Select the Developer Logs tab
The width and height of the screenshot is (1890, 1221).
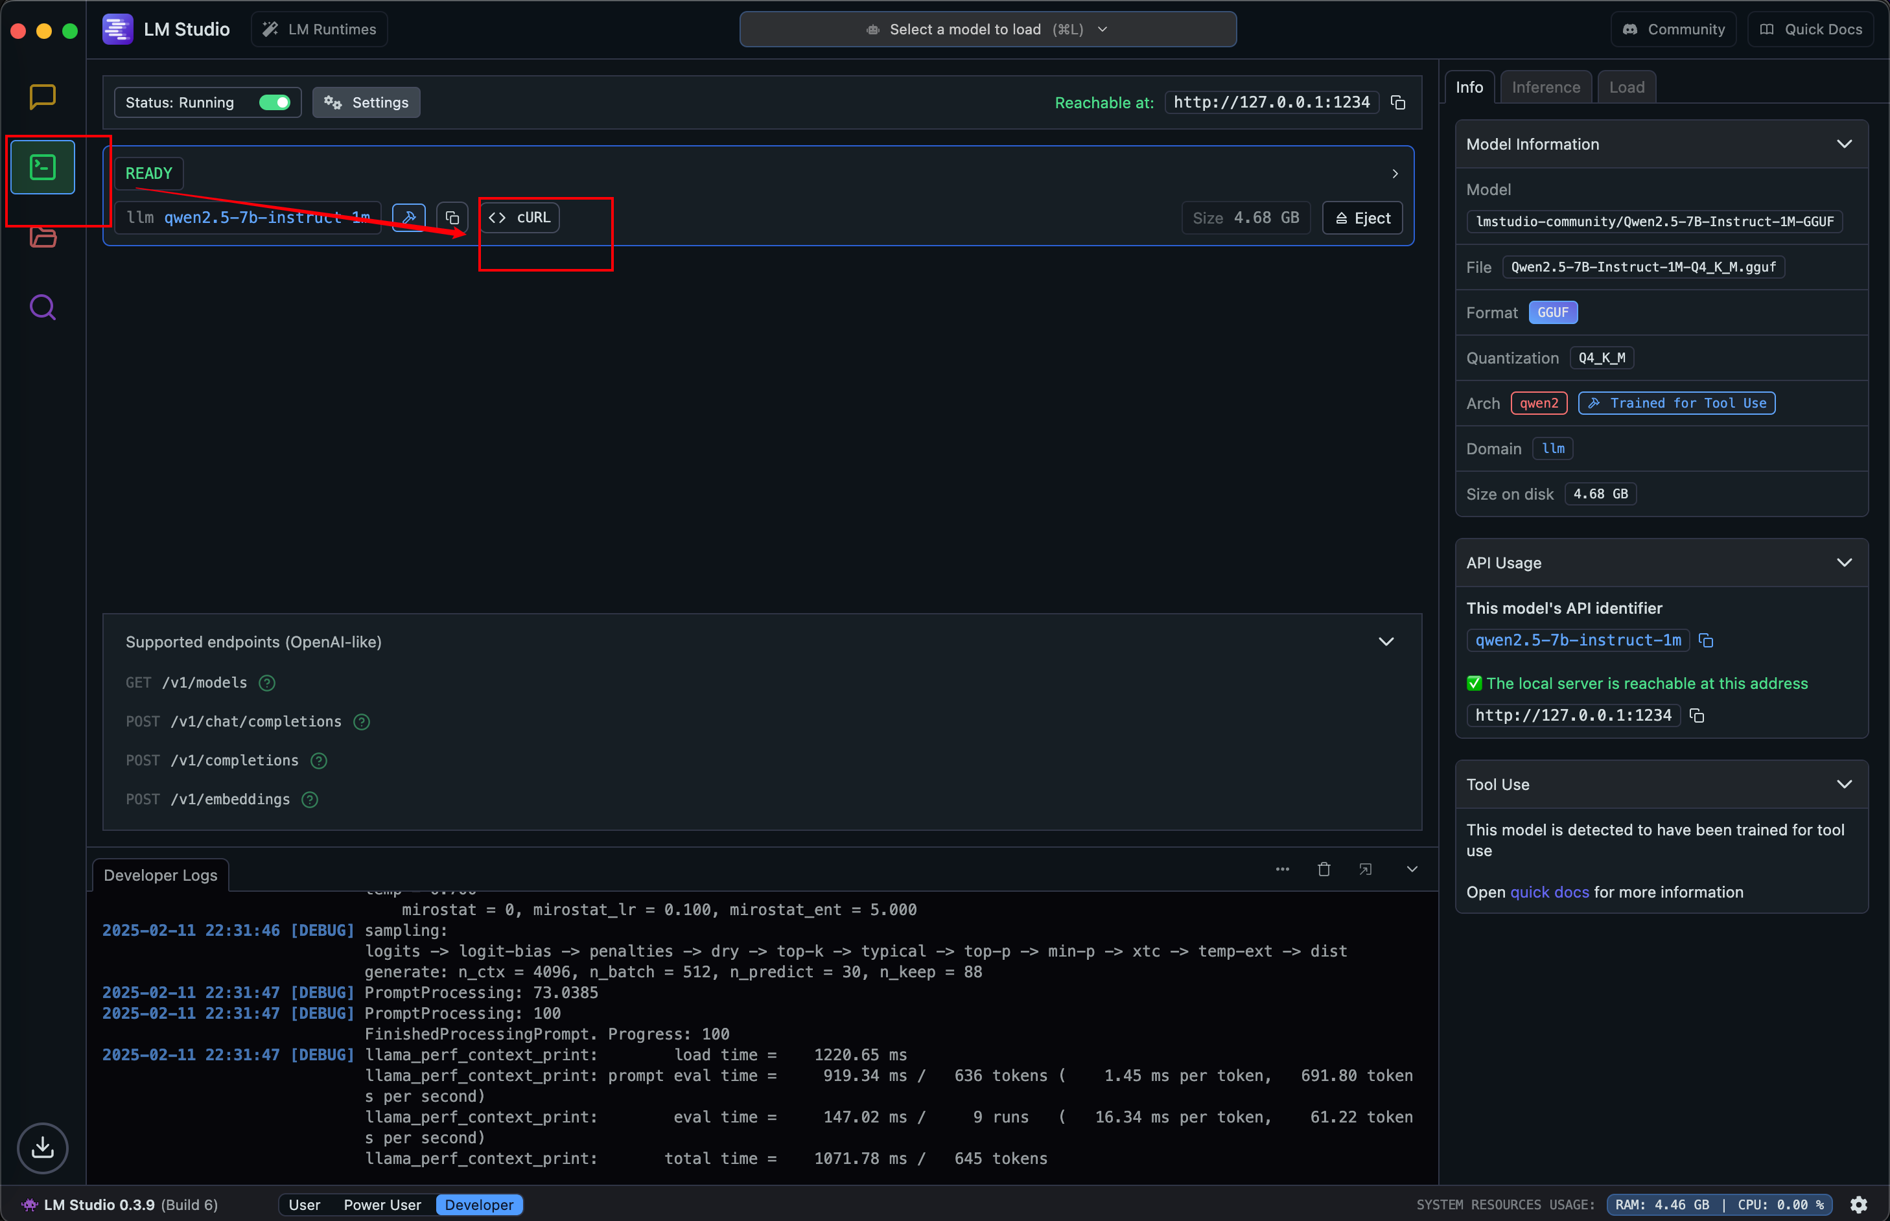(x=160, y=876)
